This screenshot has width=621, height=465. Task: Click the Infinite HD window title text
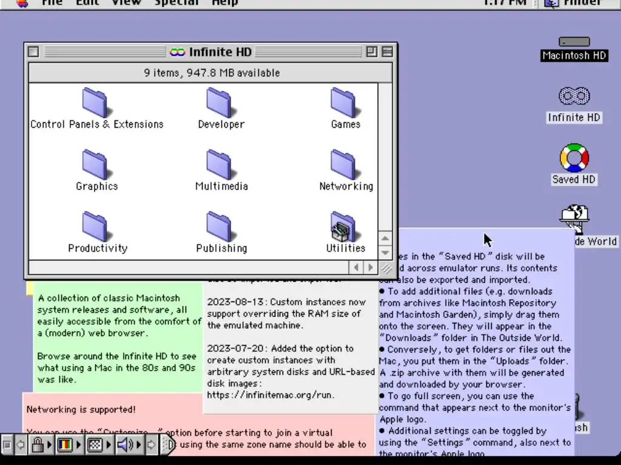(x=220, y=52)
